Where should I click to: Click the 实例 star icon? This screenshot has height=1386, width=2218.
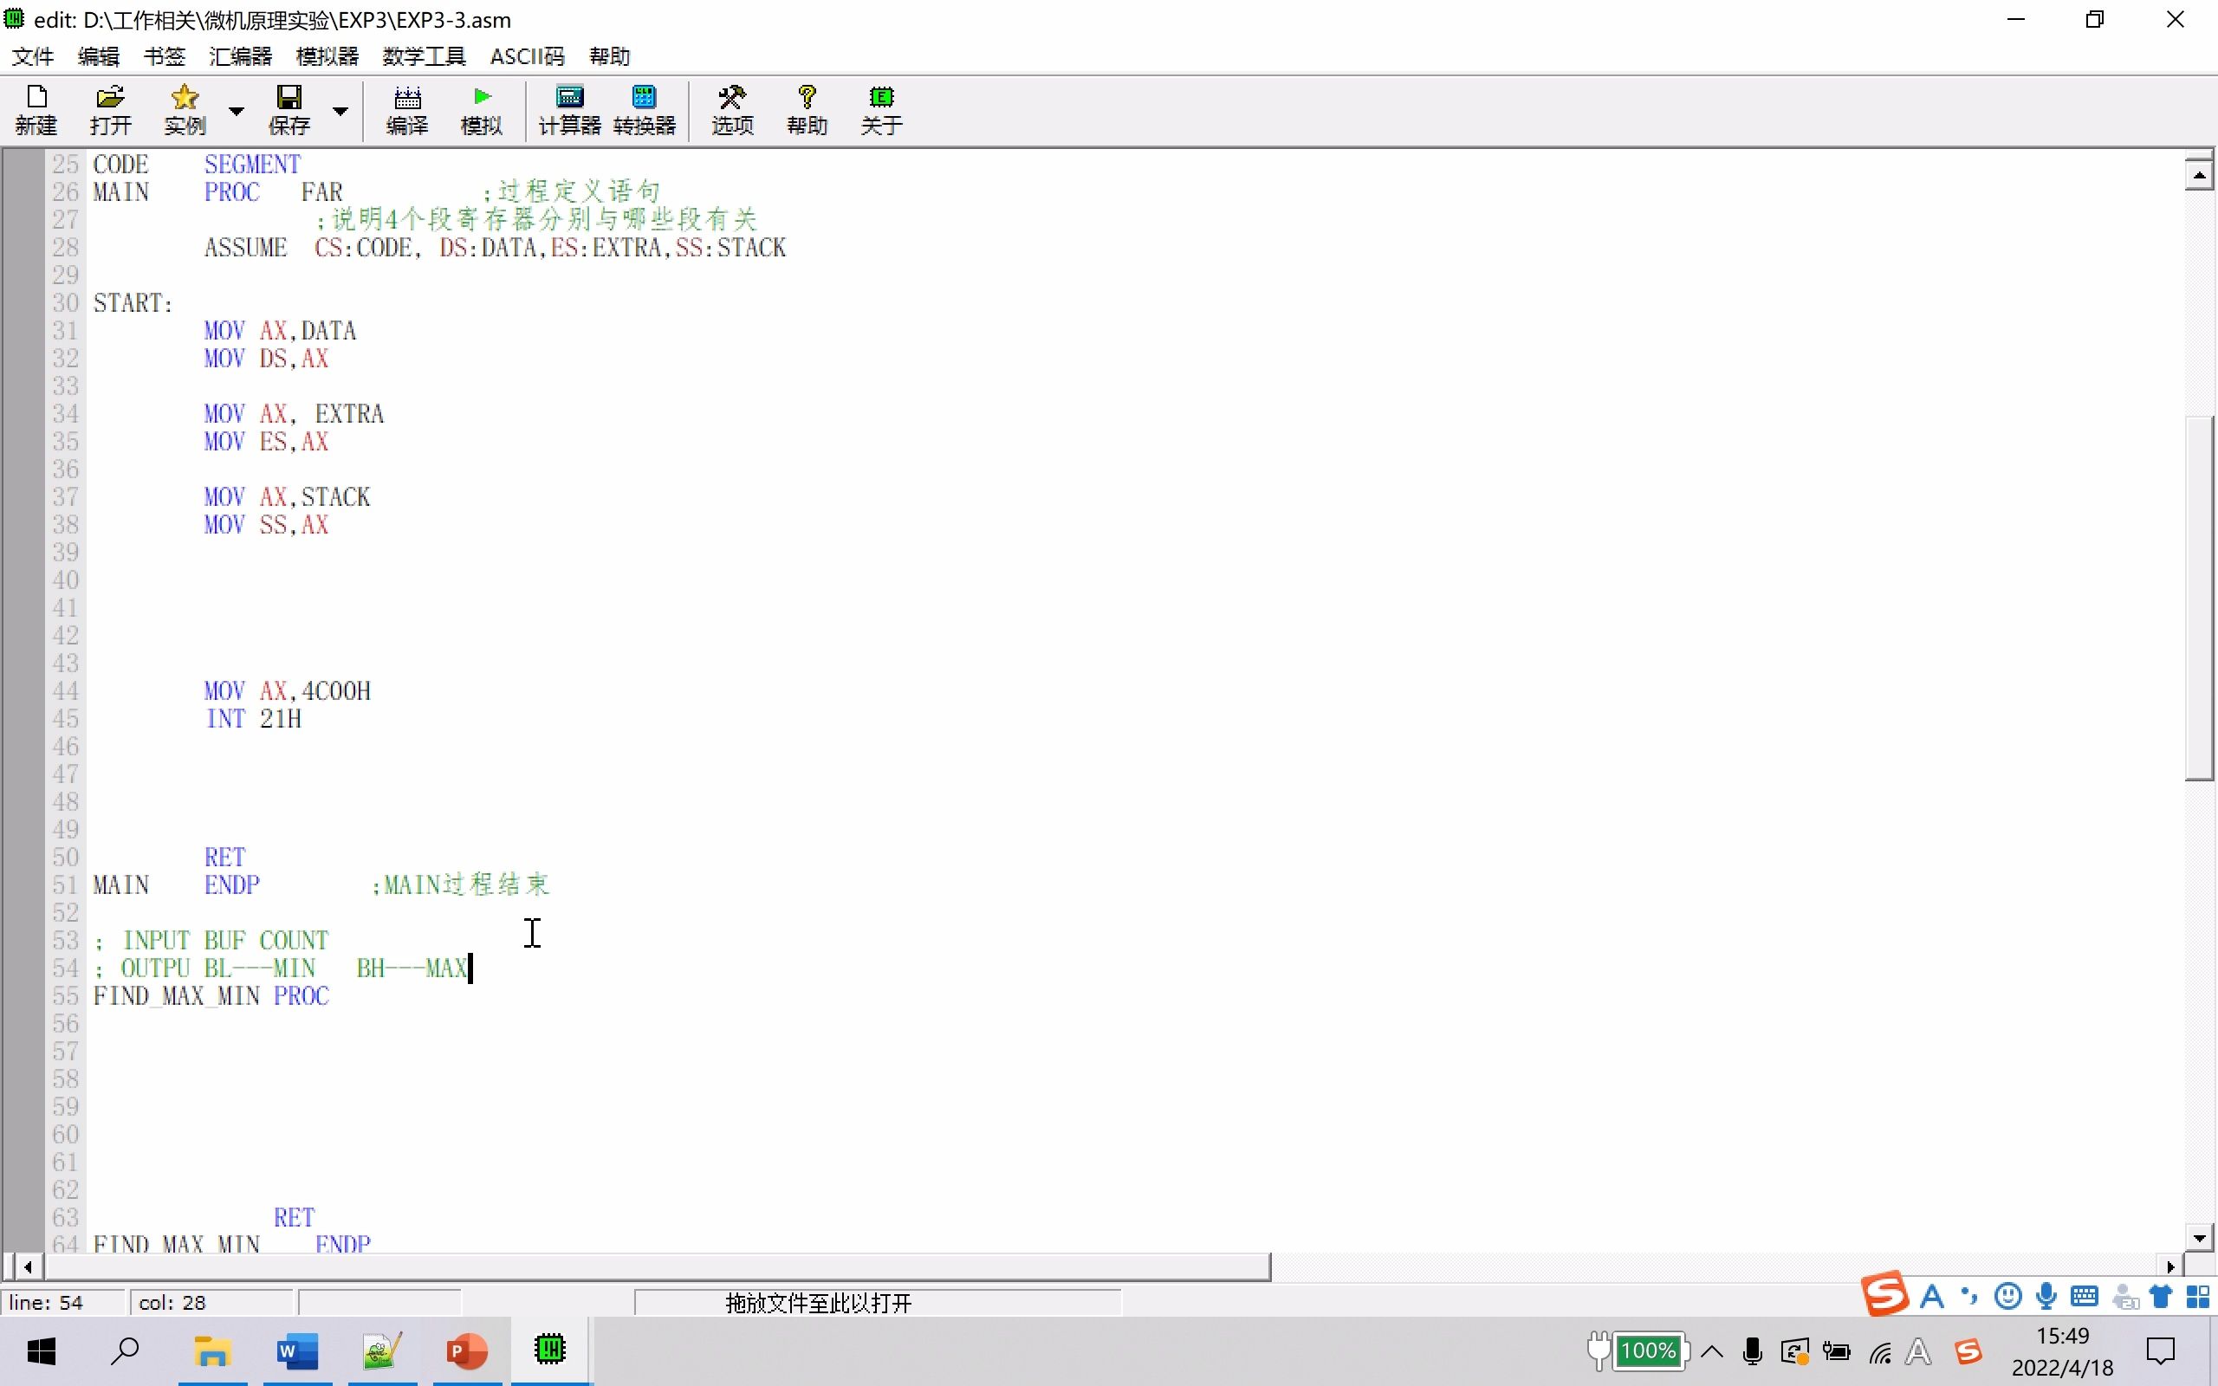pos(185,110)
